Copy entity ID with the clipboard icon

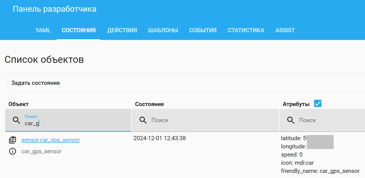pos(12,140)
